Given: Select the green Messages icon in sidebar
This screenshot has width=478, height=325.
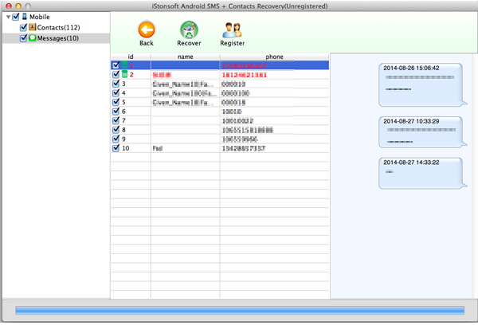Looking at the screenshot, I should point(33,37).
